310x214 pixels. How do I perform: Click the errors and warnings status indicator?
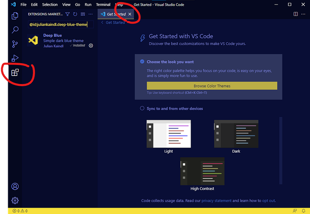(x=20, y=211)
